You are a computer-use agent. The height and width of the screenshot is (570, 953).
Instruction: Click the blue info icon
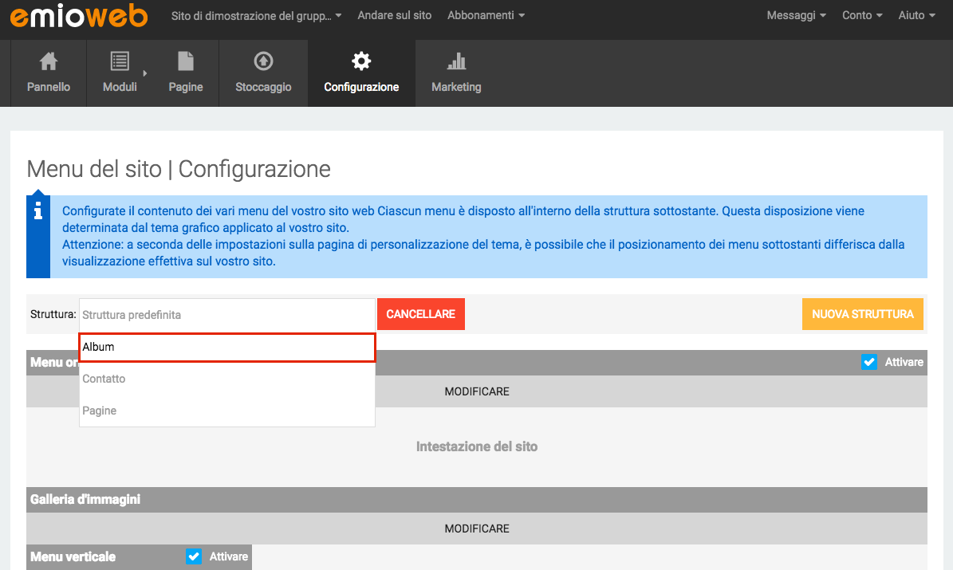pyautogui.click(x=38, y=211)
